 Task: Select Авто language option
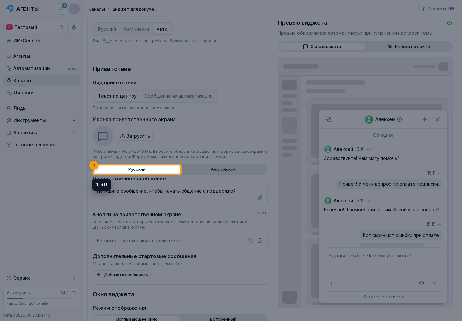click(x=162, y=29)
